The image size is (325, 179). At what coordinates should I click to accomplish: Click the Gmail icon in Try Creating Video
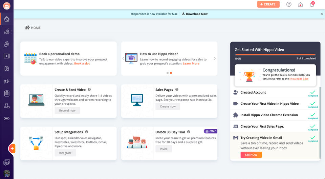point(236,138)
